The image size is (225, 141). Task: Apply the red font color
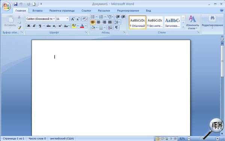(82, 26)
